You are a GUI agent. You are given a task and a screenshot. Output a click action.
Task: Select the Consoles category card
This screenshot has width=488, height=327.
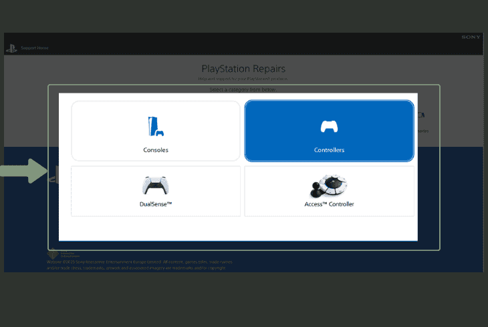coord(156,131)
